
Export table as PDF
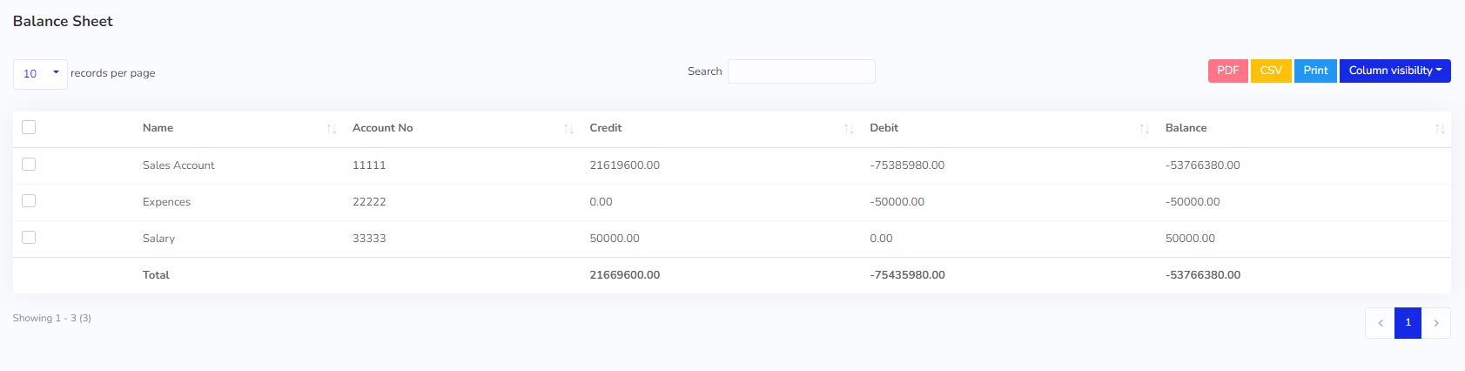[x=1227, y=71]
